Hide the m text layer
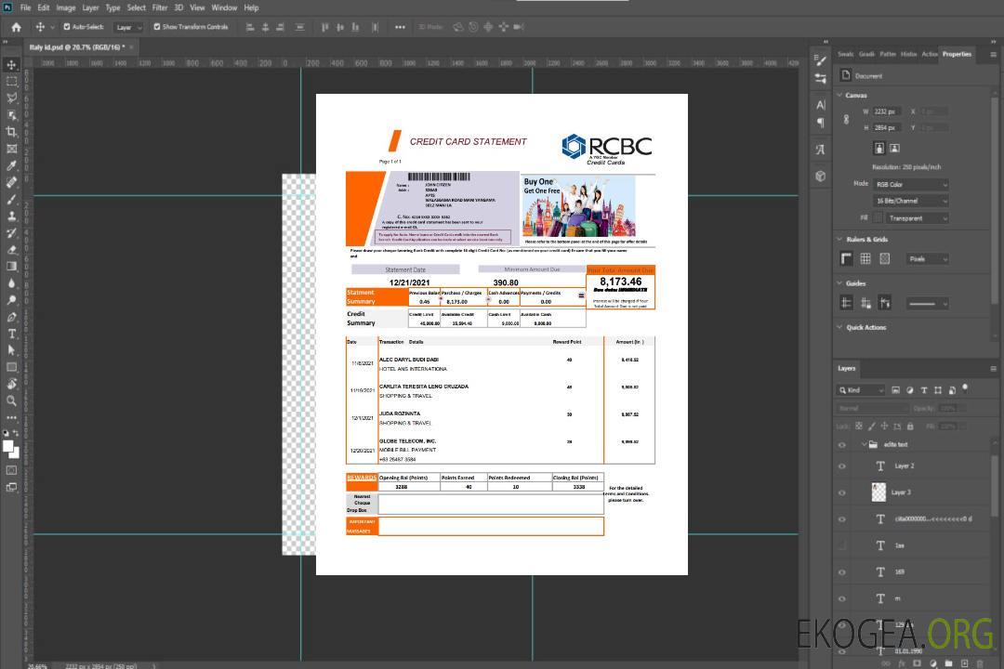This screenshot has width=1004, height=669. point(842,599)
